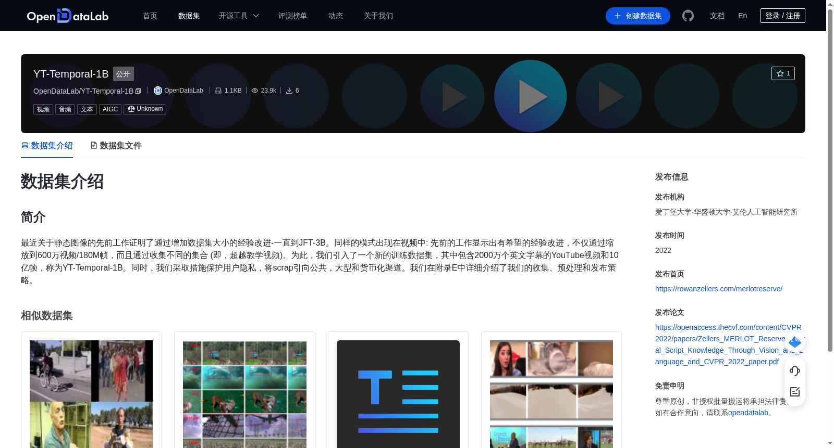834x448 pixels.
Task: Click the 发布信息 heading
Action: 672,177
